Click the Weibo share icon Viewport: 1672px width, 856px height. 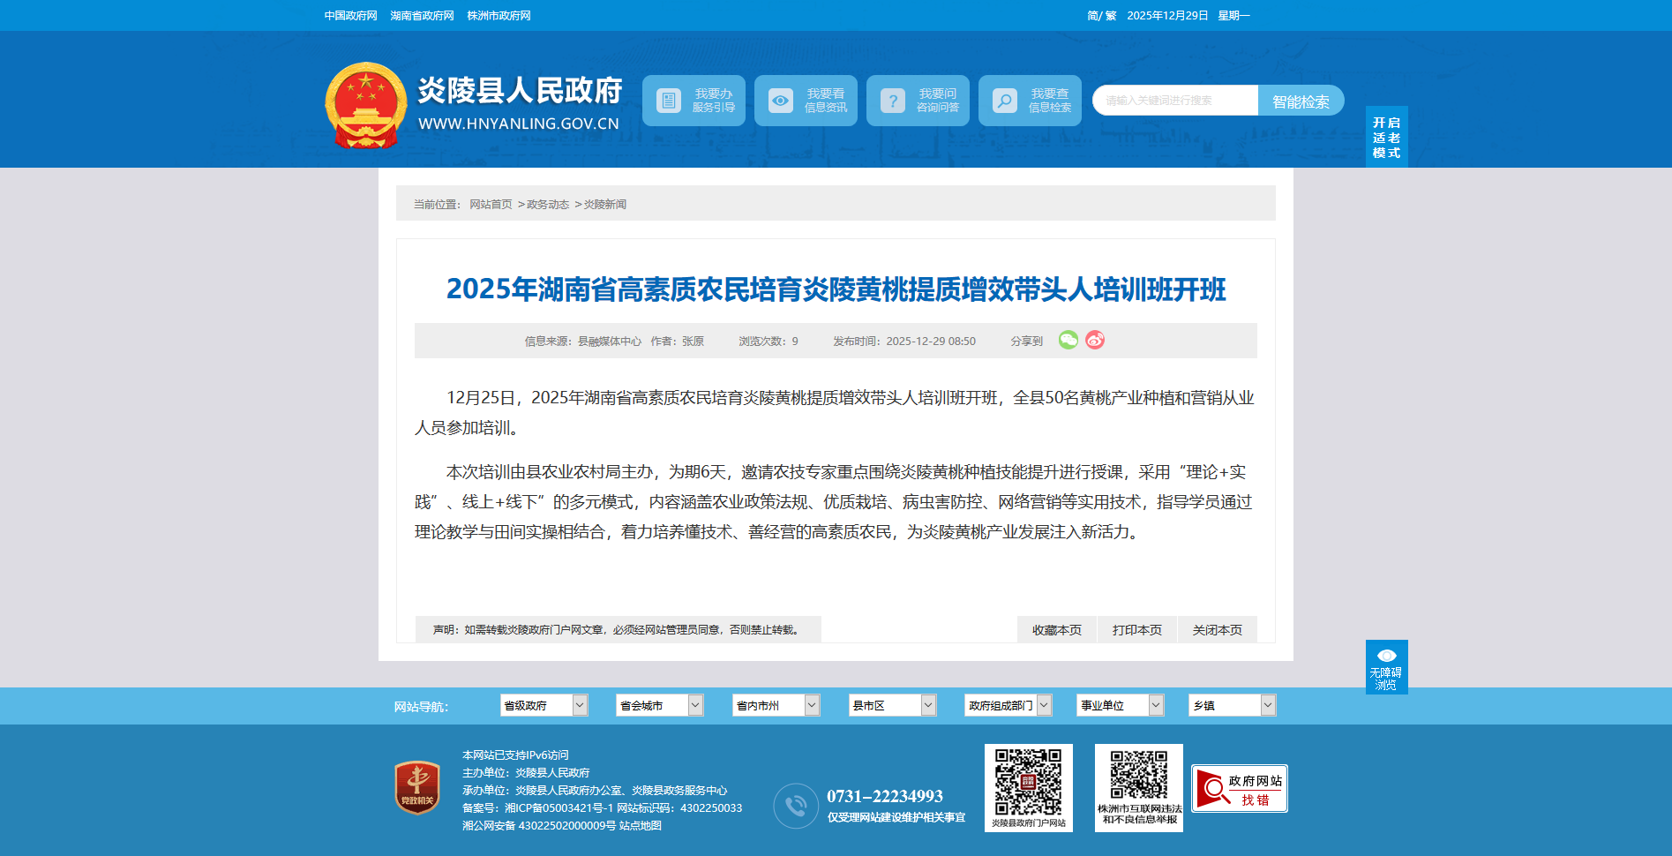point(1095,341)
